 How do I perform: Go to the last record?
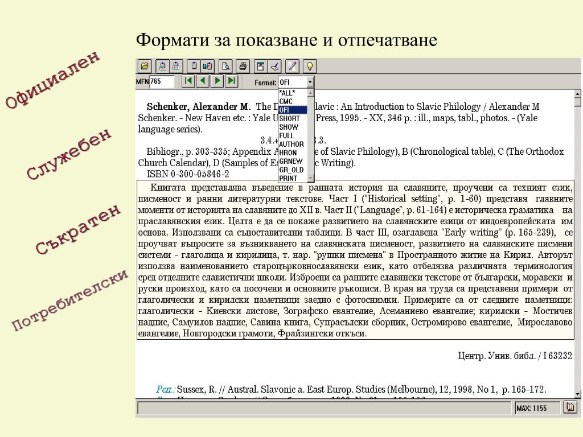[231, 81]
